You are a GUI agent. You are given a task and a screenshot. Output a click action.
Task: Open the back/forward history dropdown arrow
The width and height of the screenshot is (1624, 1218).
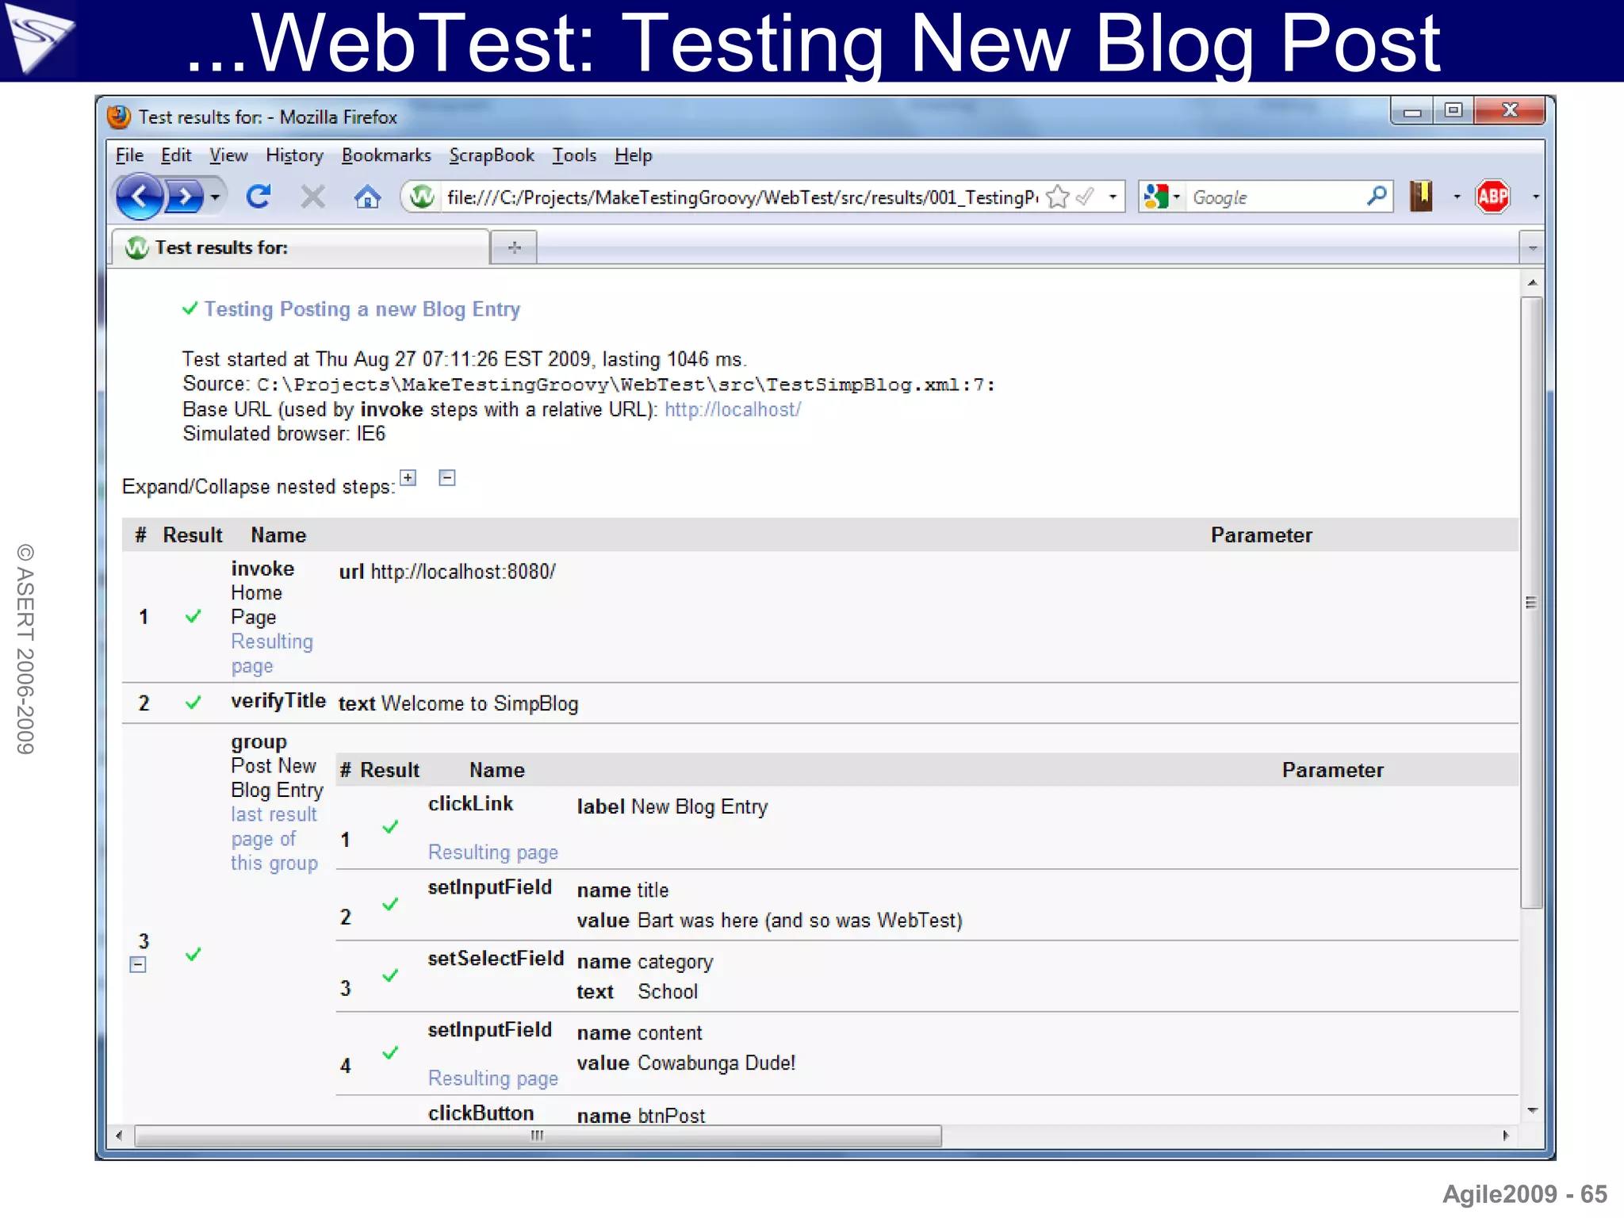[x=215, y=197]
